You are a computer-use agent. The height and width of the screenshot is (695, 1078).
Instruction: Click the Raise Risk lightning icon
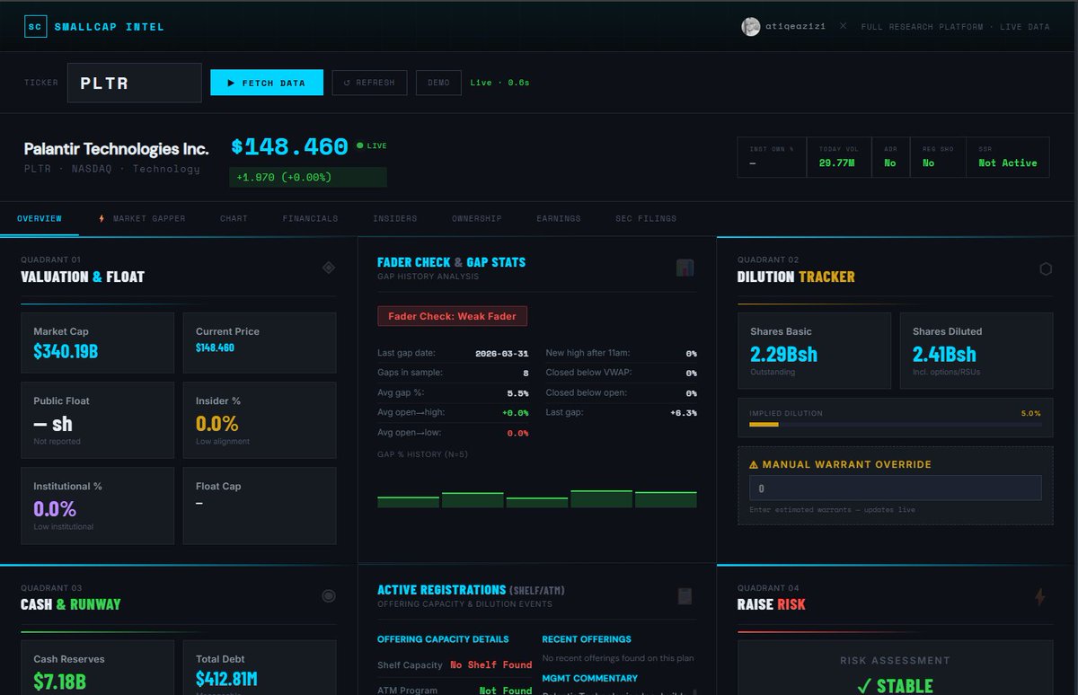(x=1040, y=596)
